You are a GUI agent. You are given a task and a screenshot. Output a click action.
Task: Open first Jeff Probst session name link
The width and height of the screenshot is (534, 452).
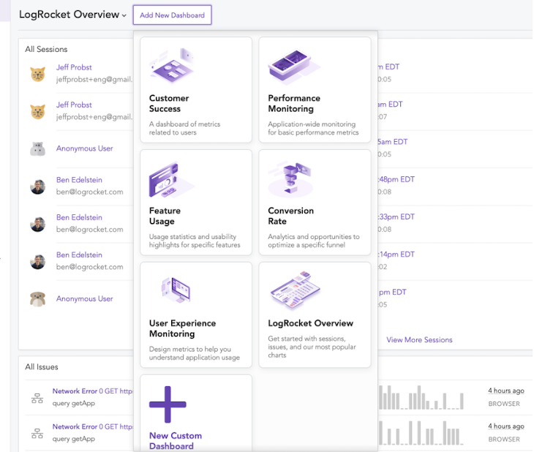[74, 67]
